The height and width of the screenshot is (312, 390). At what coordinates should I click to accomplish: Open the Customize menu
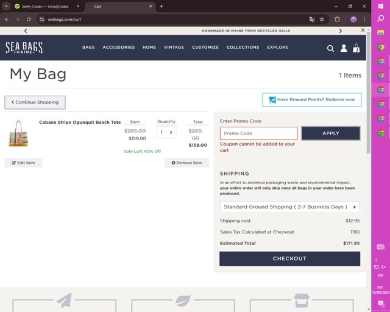coord(205,48)
